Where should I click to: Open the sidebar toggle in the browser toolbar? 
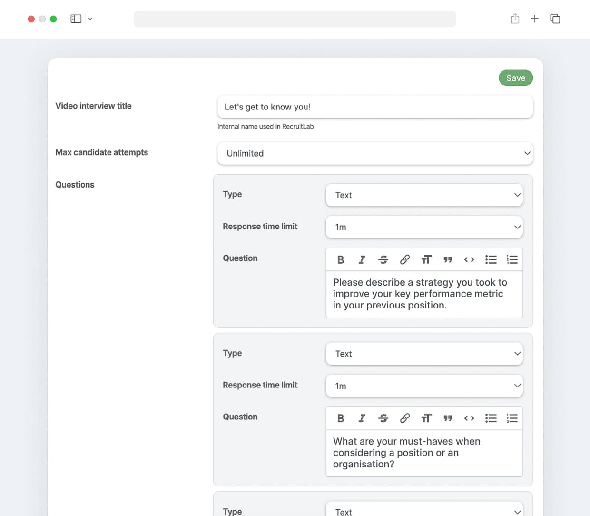[76, 18]
